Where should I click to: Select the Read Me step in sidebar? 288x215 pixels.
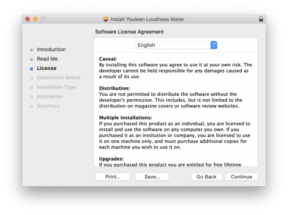coord(47,59)
